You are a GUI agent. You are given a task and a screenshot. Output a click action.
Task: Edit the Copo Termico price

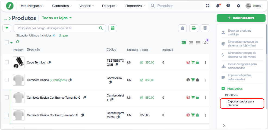142,62
